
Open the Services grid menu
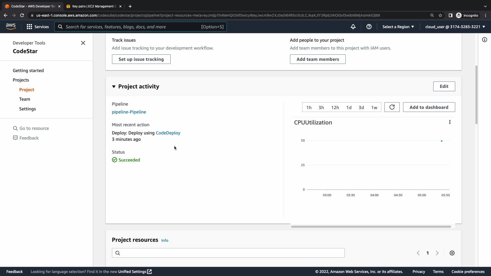point(38,27)
